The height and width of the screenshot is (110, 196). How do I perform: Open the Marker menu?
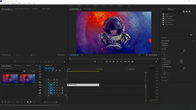pyautogui.click(x=20, y=4)
